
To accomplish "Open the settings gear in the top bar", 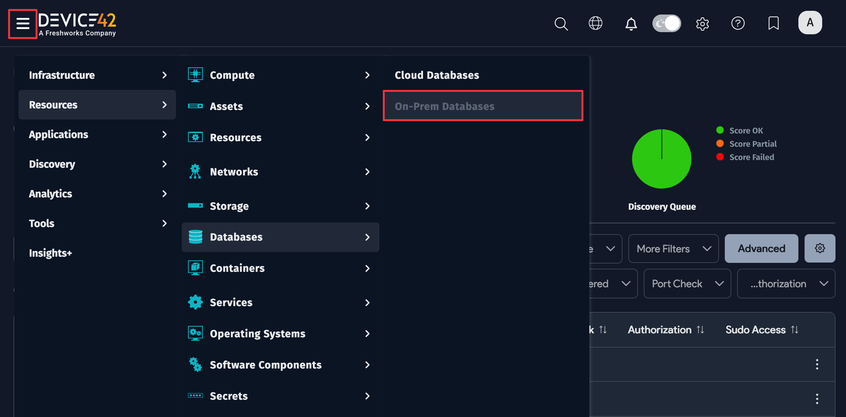I will coord(703,23).
